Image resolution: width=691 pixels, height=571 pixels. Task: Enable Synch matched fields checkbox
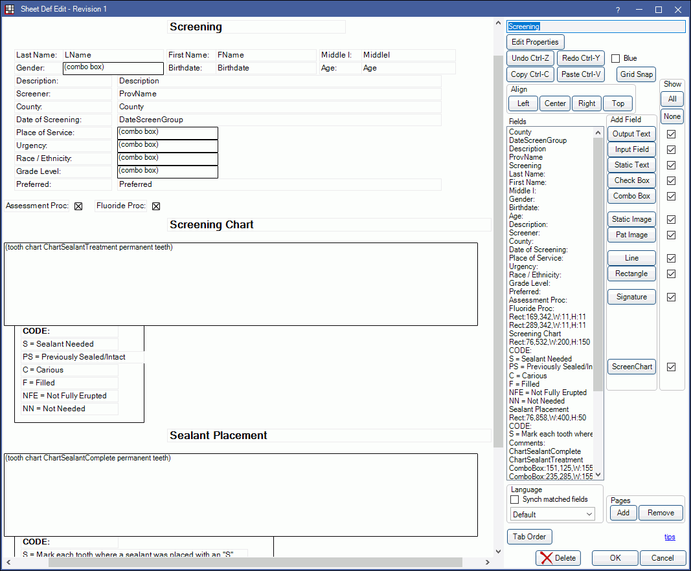pyautogui.click(x=515, y=499)
